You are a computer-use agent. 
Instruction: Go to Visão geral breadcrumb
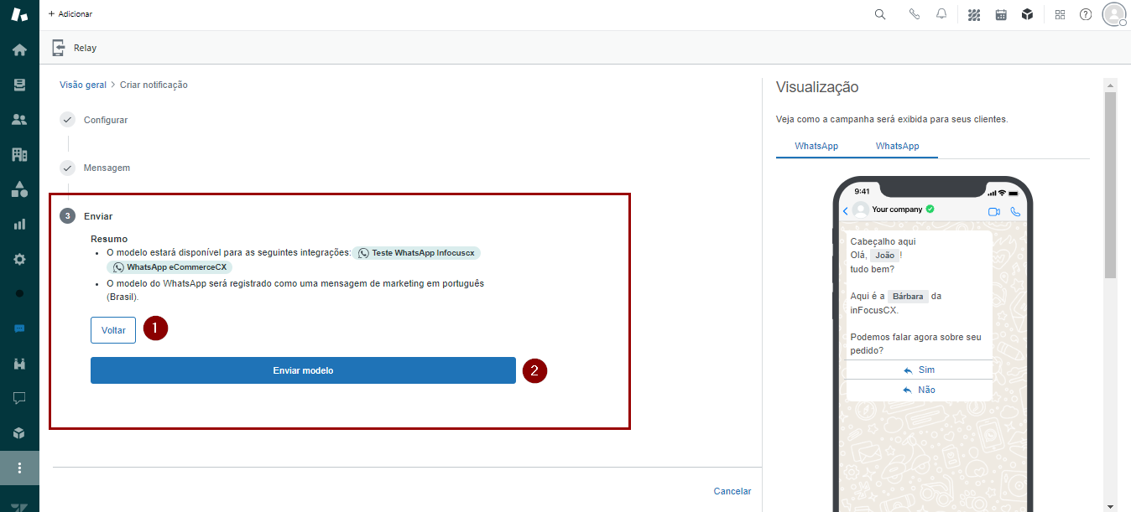[83, 85]
